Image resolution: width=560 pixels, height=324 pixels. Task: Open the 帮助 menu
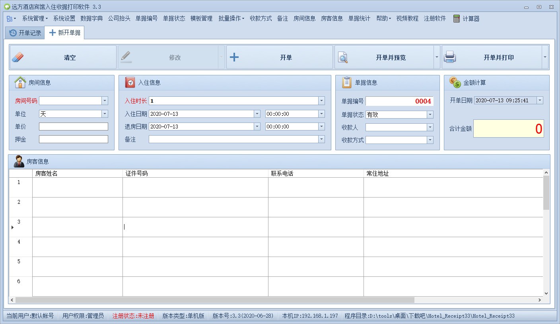coord(383,19)
